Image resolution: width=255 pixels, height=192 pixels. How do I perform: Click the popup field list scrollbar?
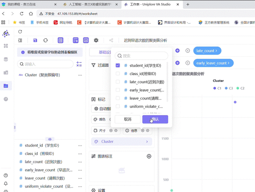(167, 82)
